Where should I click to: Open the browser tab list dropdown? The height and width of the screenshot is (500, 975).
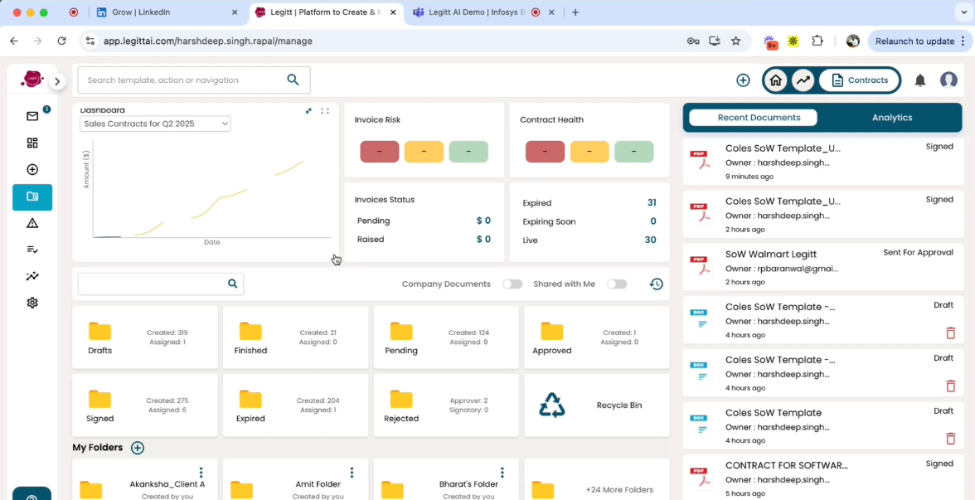(964, 12)
